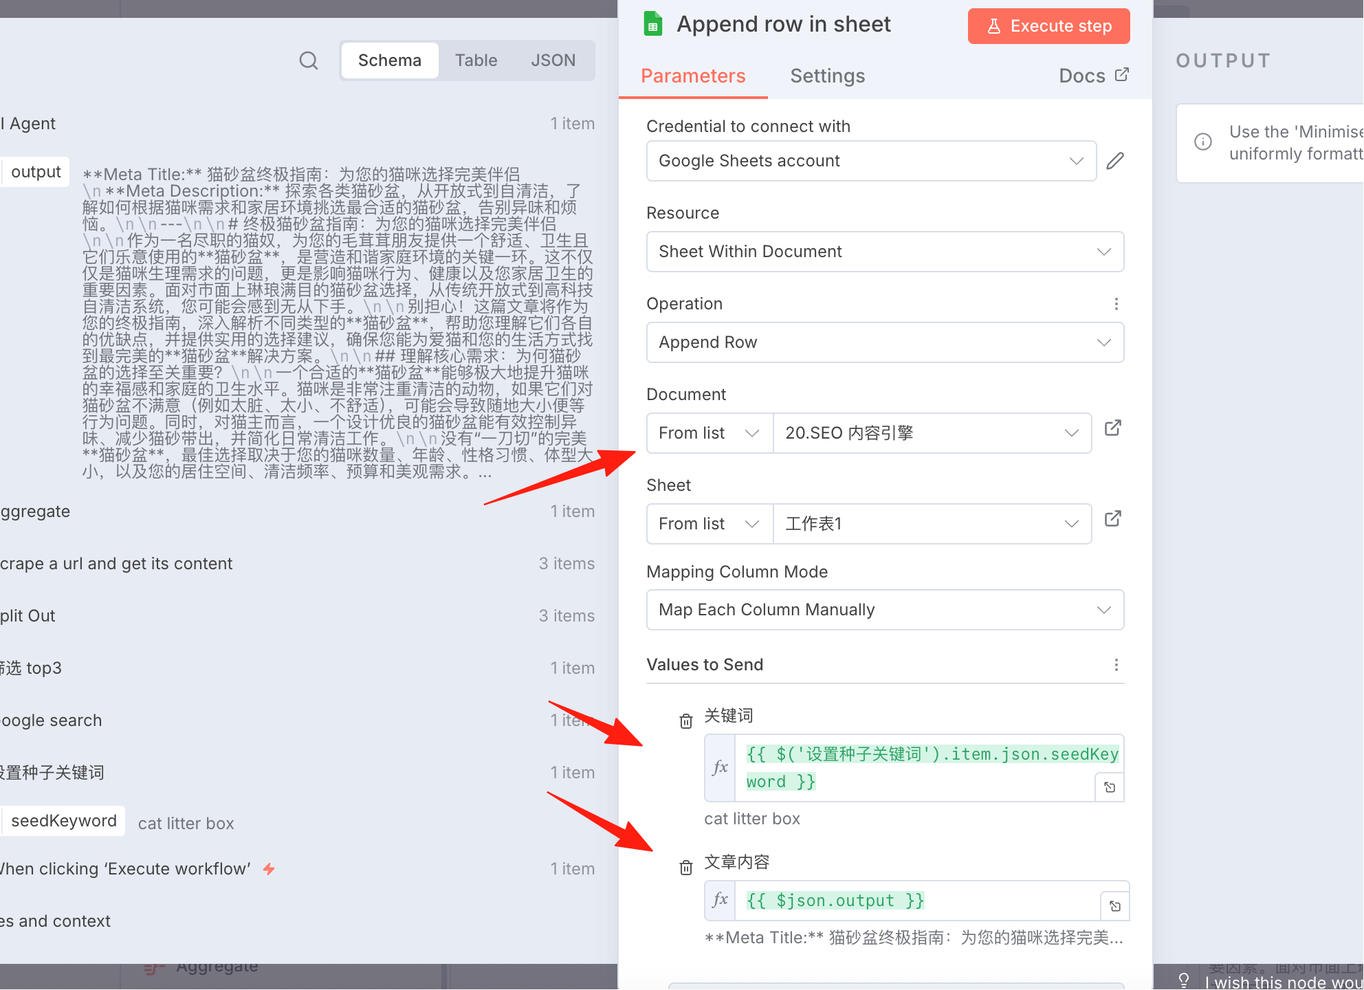The height and width of the screenshot is (990, 1364).
Task: Select the Schema view option
Action: (390, 60)
